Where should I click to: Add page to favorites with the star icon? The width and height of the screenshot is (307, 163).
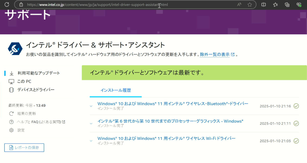click(250, 5)
